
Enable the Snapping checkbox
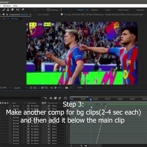(48, 10)
